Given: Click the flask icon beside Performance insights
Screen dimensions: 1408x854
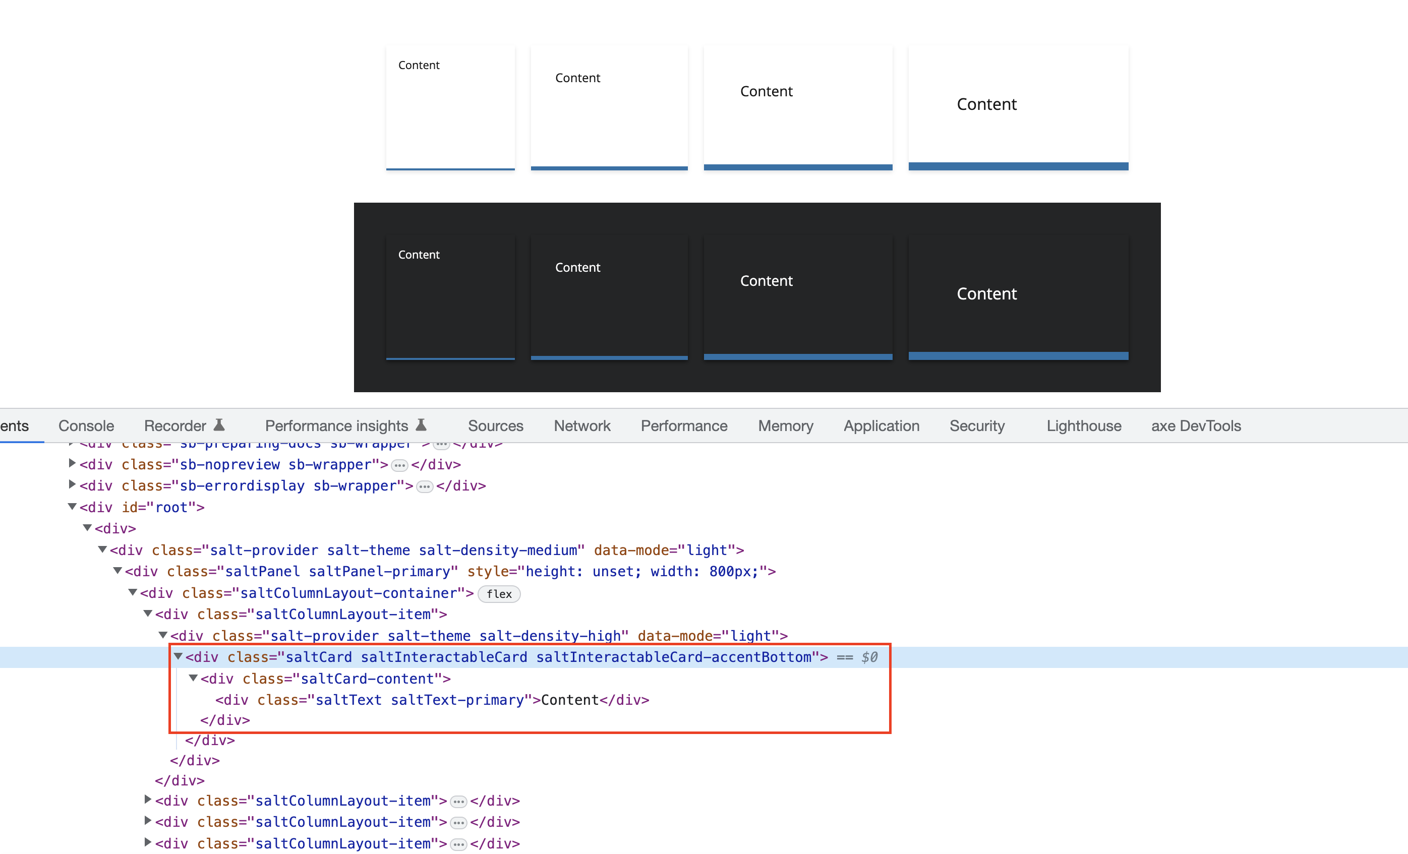Looking at the screenshot, I should point(421,424).
